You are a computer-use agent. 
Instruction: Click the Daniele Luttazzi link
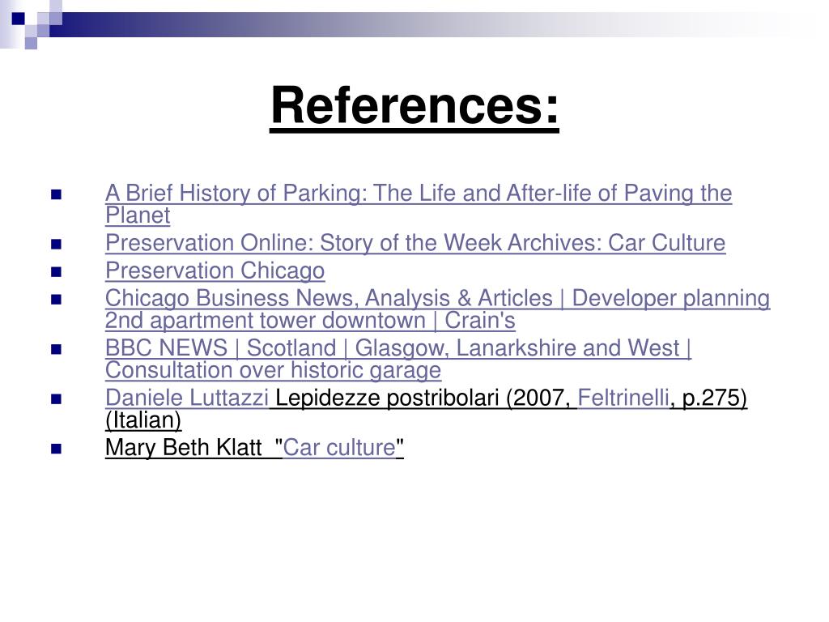pos(187,398)
